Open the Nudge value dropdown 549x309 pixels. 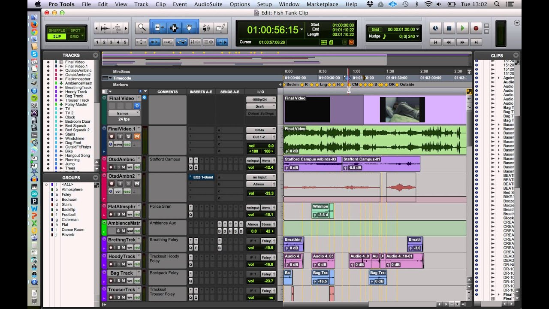417,36
